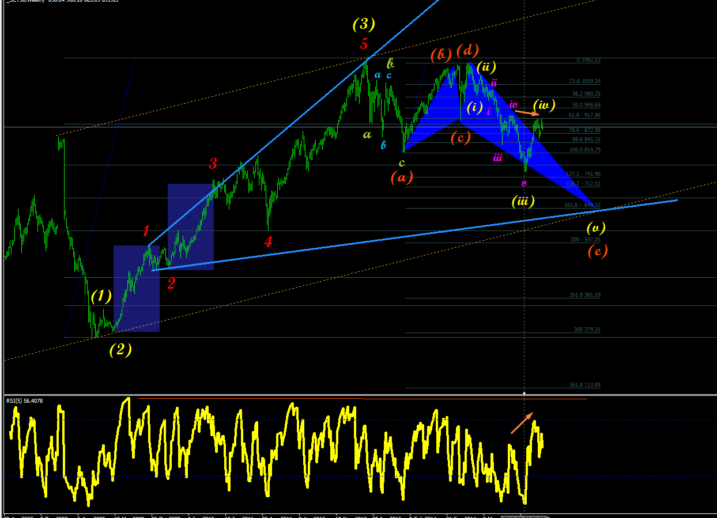This screenshot has height=518, width=717.
Task: Click the yellow (v) wave label
Action: coord(595,227)
